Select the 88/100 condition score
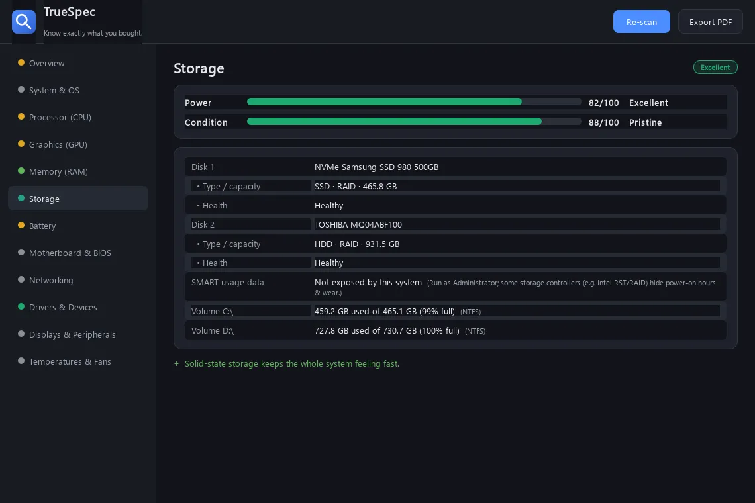 click(603, 122)
